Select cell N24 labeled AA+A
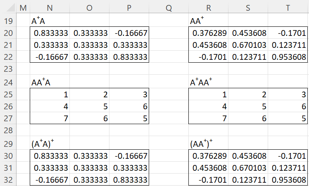Viewport: 309px width, 186px height. (50, 82)
